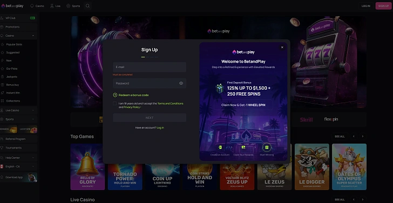Viewport: 393px width, 203px height.
Task: Select Our Picks in the casino menu
Action: pyautogui.click(x=12, y=69)
